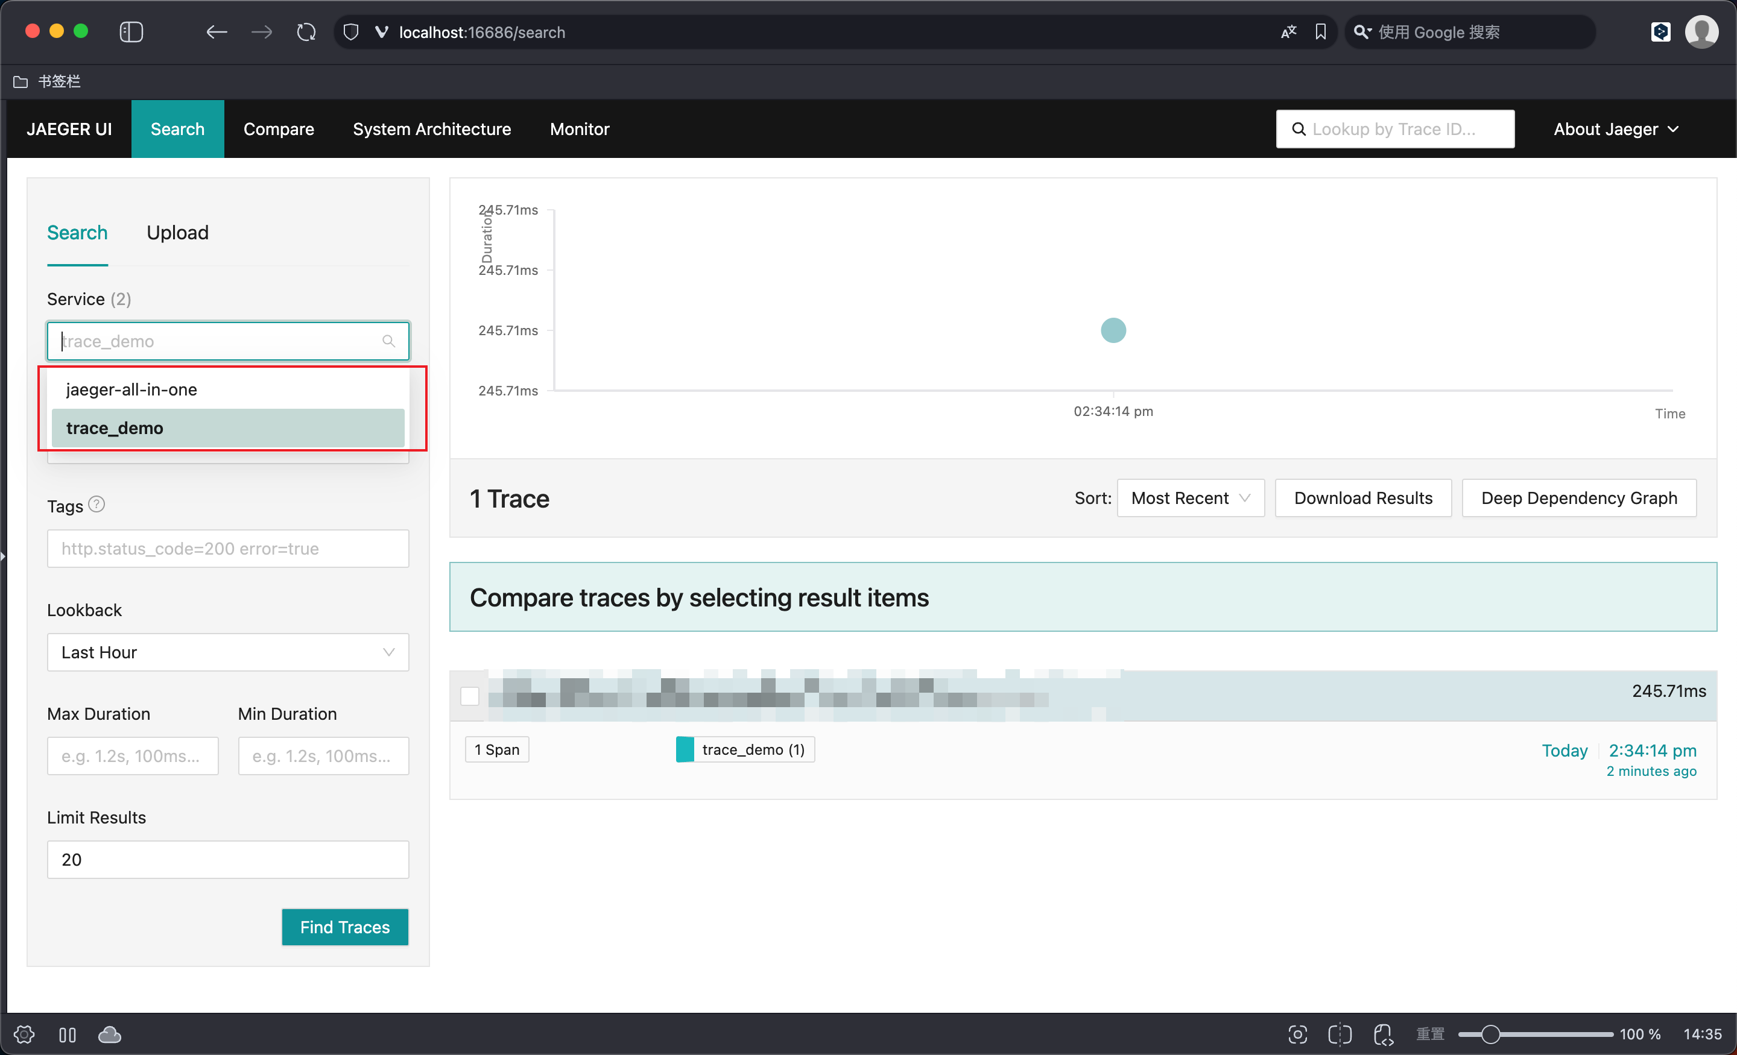Reload the page with the refresh icon

[306, 32]
